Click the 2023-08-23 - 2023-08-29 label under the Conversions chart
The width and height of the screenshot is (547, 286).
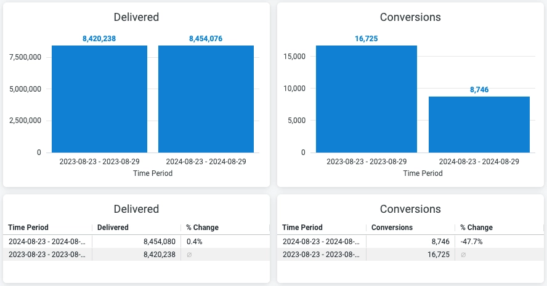coord(367,162)
